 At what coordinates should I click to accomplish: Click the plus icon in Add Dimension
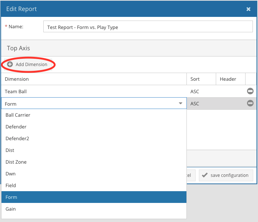coord(10,64)
